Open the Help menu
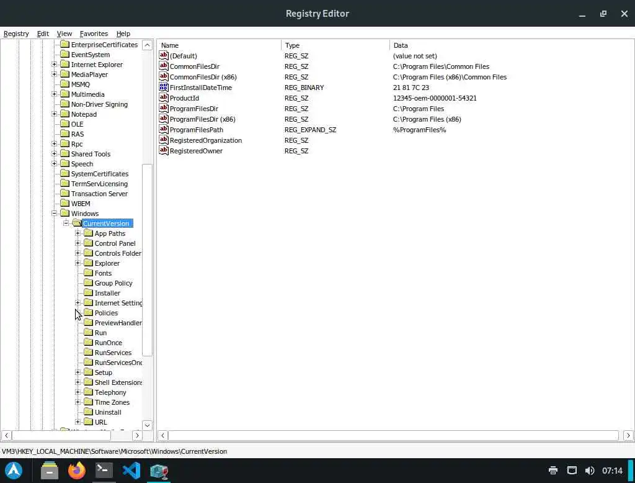635x483 pixels. pyautogui.click(x=123, y=34)
